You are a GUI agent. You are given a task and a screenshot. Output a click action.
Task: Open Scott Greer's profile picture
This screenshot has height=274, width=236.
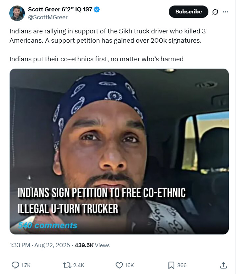coord(17,13)
